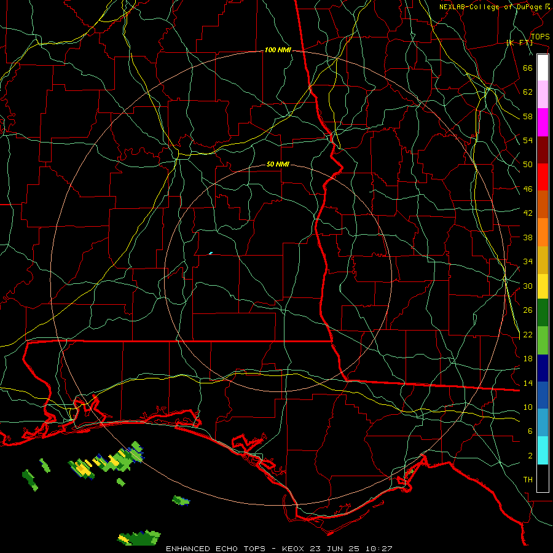Click the dark green legend swatch

(543, 313)
